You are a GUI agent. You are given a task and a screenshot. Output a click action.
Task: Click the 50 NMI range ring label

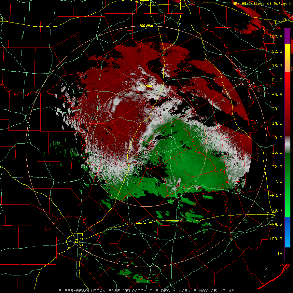[146, 86]
